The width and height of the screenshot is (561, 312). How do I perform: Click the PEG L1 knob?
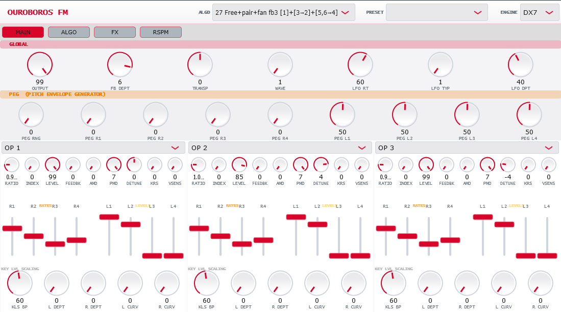point(343,115)
